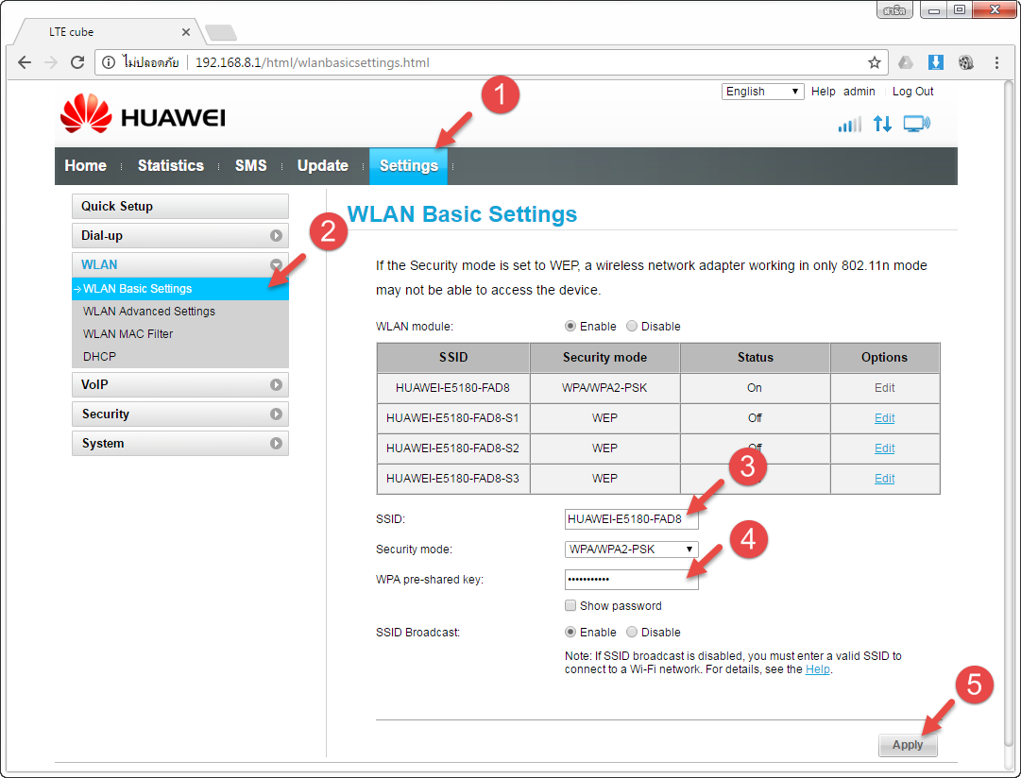Open Quick Setup in sidebar

[x=180, y=207]
